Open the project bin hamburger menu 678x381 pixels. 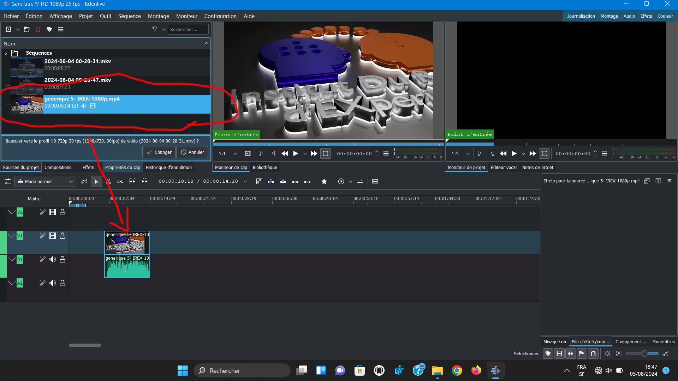(x=61, y=29)
